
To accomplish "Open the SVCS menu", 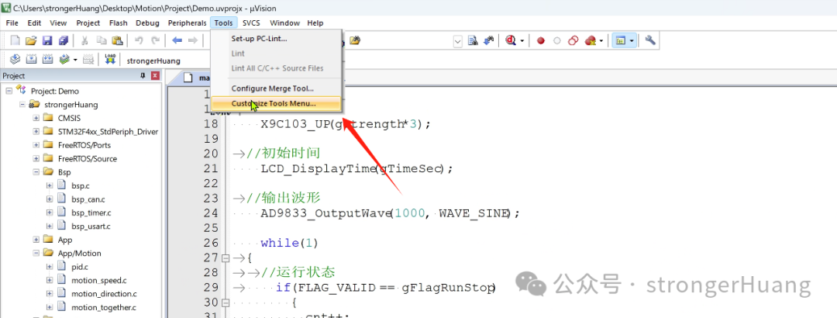I will coord(251,23).
